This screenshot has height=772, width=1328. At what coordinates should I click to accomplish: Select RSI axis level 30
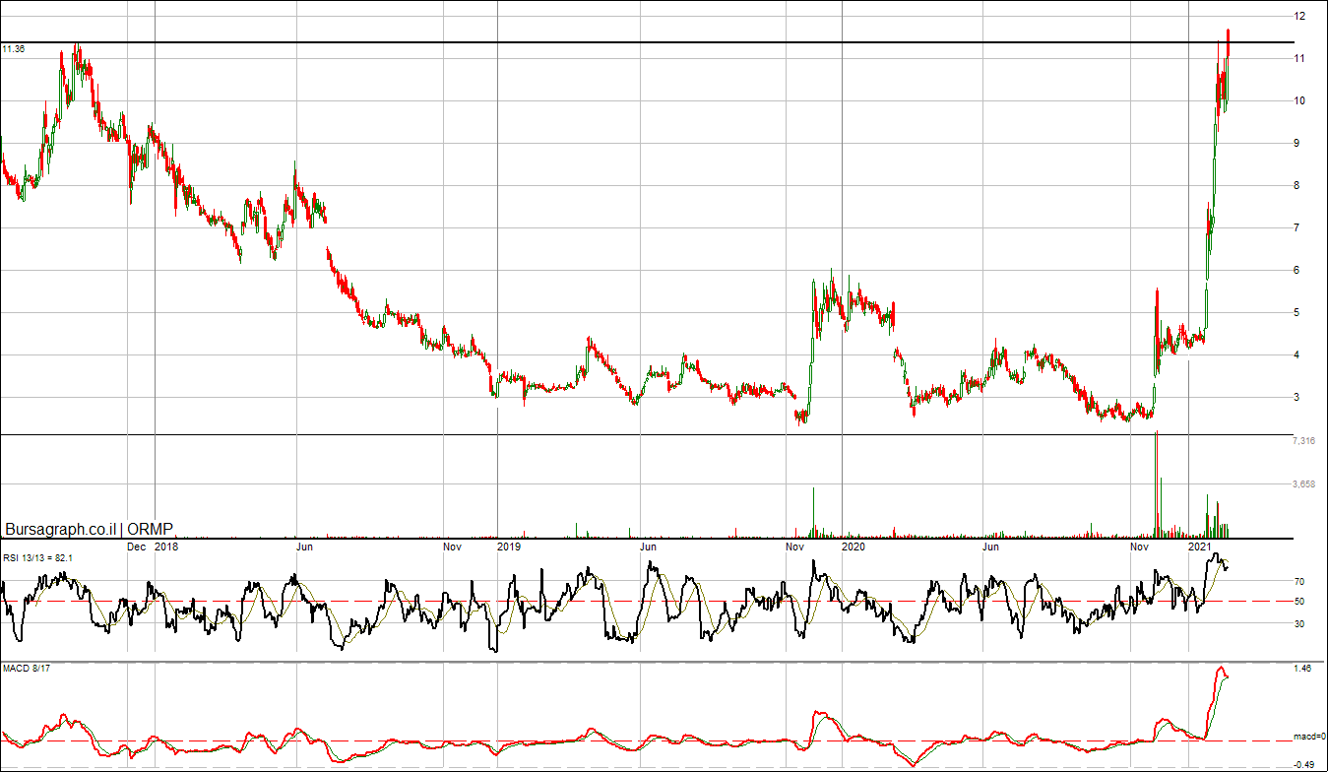tap(1299, 624)
